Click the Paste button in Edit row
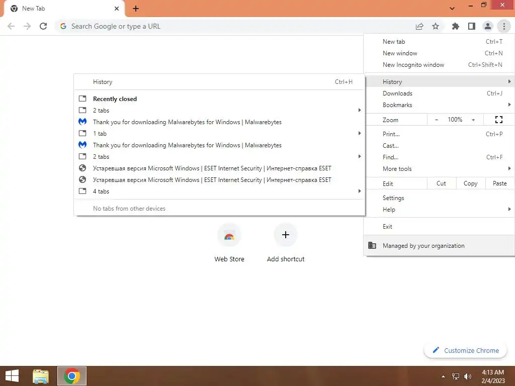Screen dimensions: 515x386 tap(499, 183)
